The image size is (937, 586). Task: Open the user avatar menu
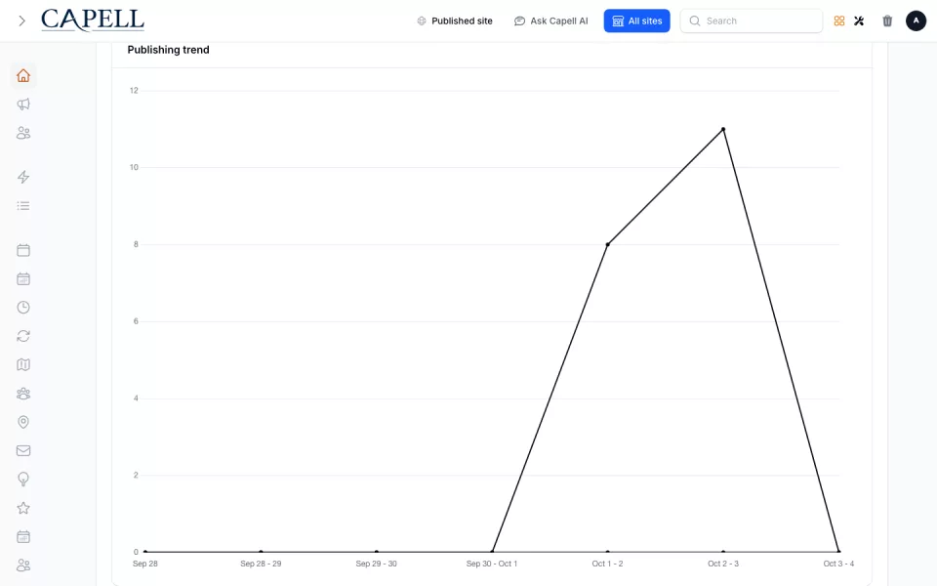916,21
